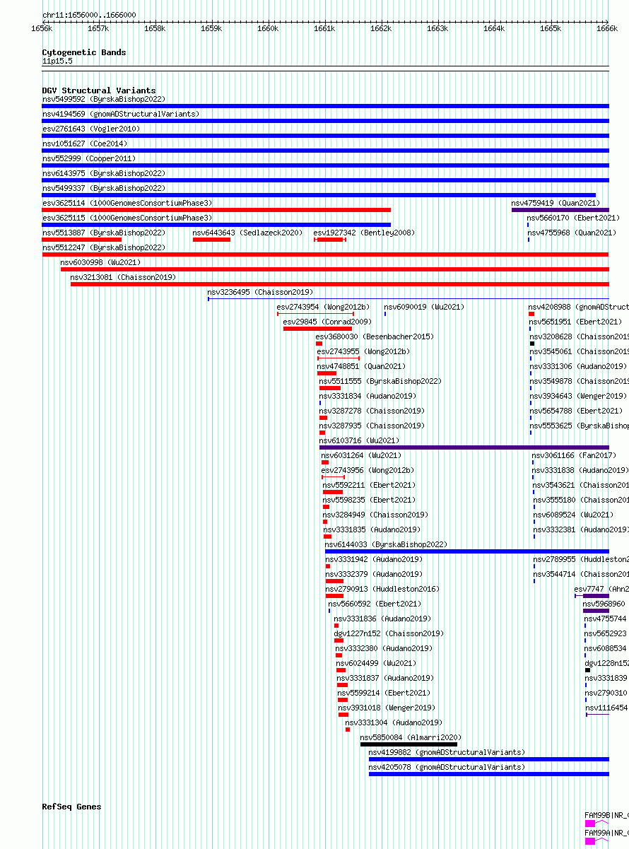Click nsv3931018 (Wenger2019) label
This screenshot has width=629, height=849.
(x=387, y=708)
